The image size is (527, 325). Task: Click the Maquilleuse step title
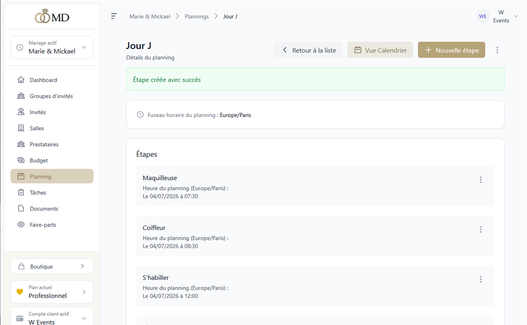pos(160,178)
